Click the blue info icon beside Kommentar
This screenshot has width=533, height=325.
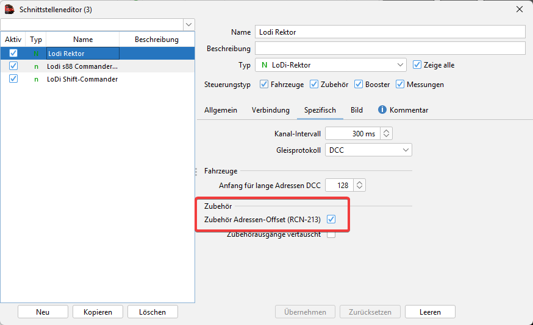coord(382,110)
